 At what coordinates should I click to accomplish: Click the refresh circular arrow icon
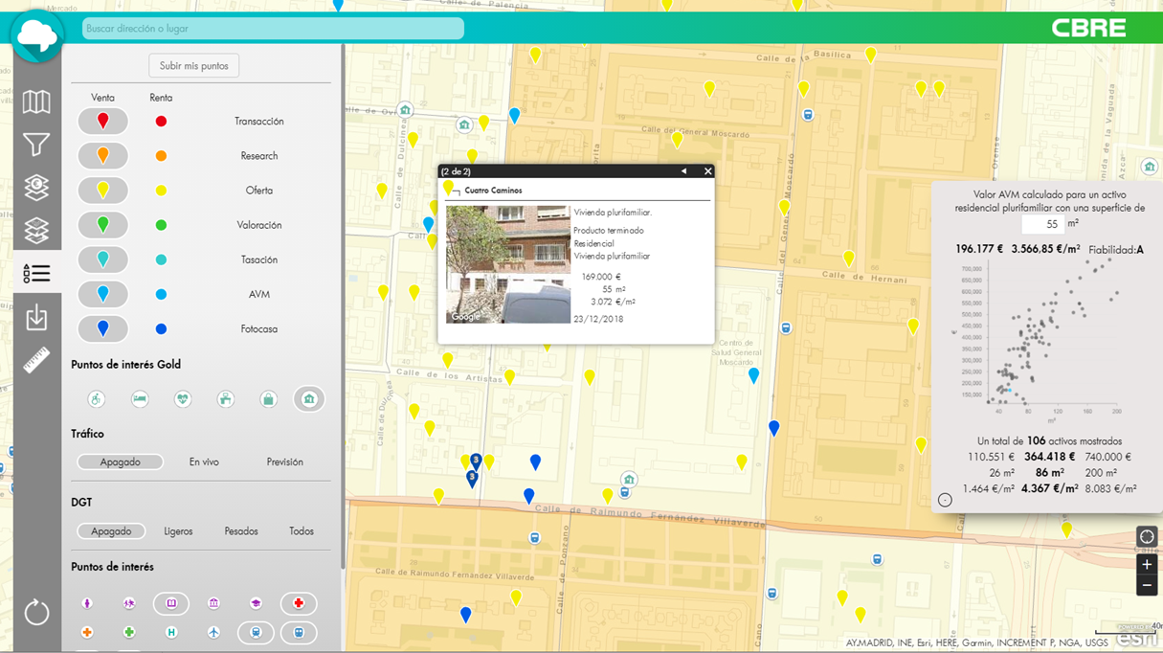pos(36,612)
